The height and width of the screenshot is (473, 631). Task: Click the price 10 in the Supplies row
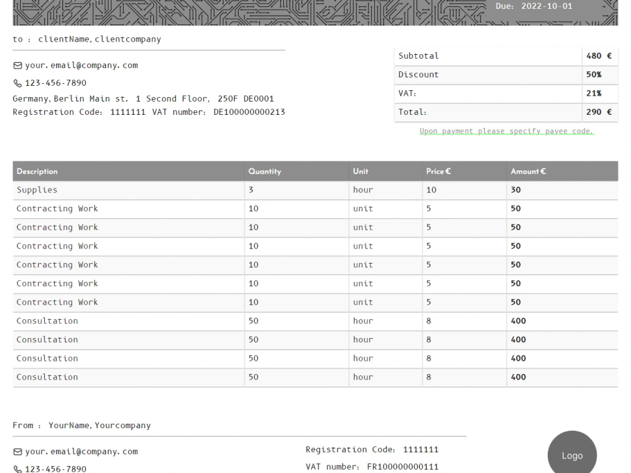click(x=432, y=190)
